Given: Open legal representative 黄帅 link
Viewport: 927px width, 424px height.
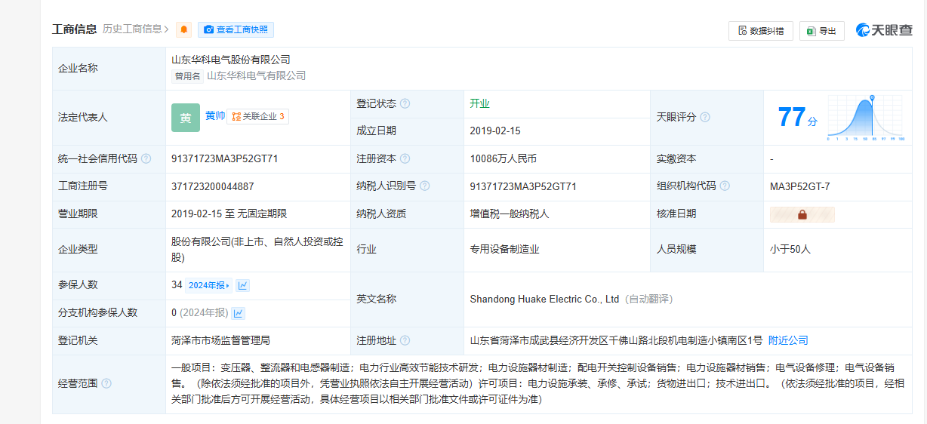Looking at the screenshot, I should 215,116.
